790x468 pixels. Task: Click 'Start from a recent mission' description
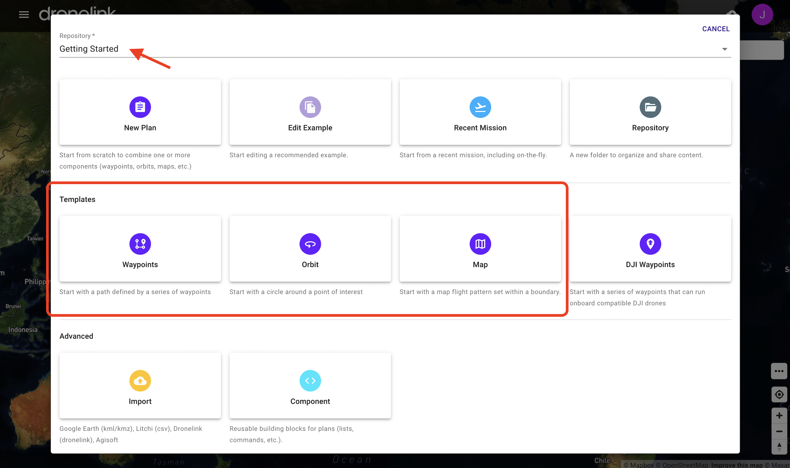tap(473, 155)
